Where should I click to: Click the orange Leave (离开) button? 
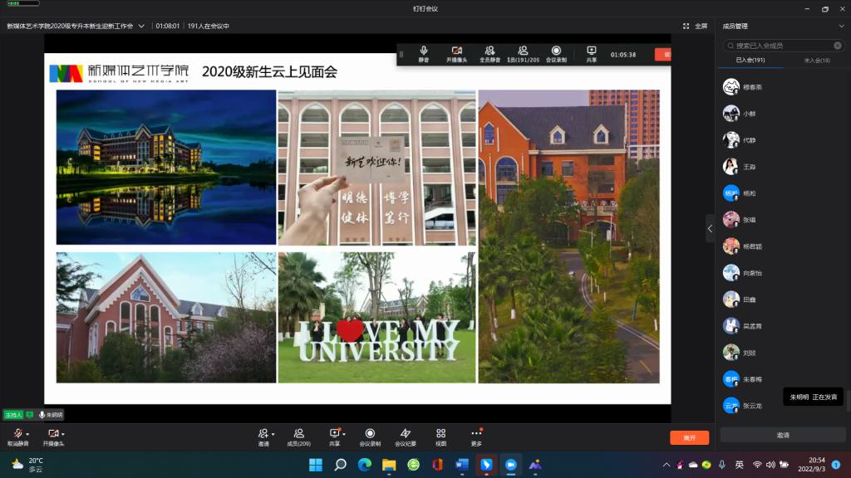689,437
